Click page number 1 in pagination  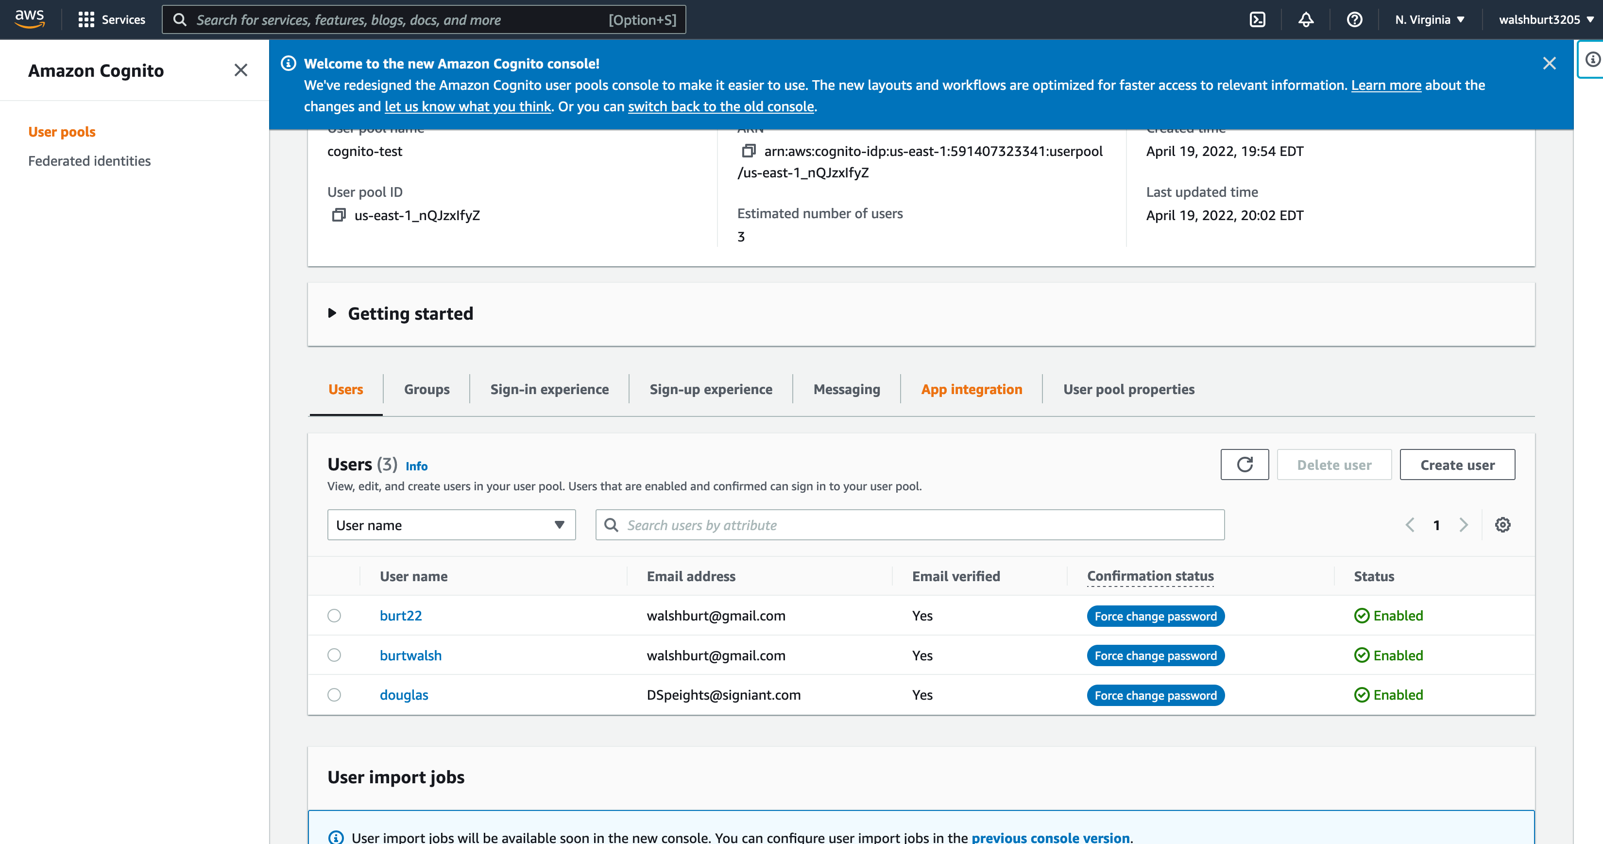point(1436,525)
